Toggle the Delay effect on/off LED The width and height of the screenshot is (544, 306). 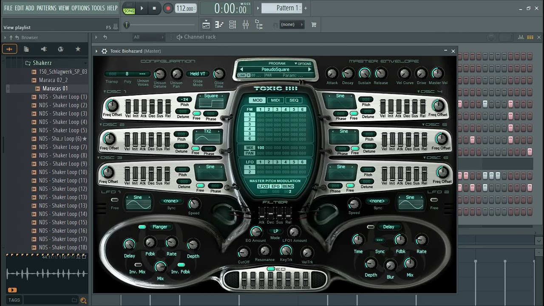371,227
